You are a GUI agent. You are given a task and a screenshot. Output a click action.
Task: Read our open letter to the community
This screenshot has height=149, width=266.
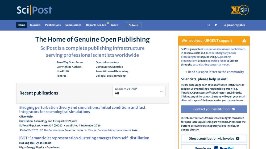pyautogui.click(x=214, y=72)
